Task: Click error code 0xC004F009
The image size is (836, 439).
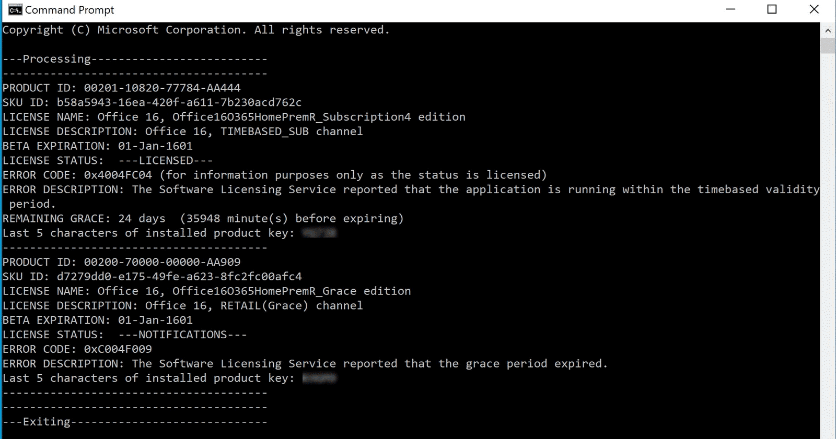Action: 118,349
